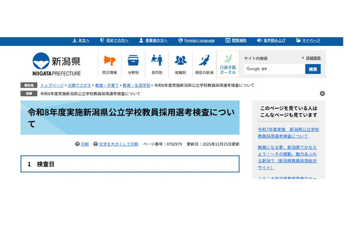Start 音声読み上げ voice reading

pos(274,41)
